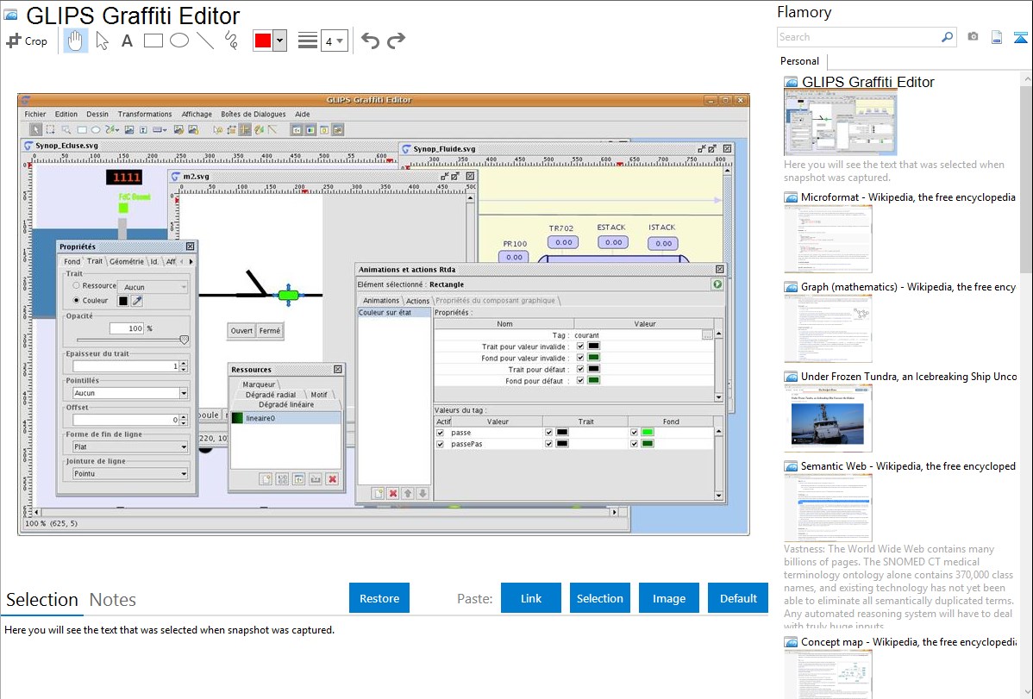Viewport: 1033px width, 699px height.
Task: Choose the straight line tool
Action: (205, 41)
